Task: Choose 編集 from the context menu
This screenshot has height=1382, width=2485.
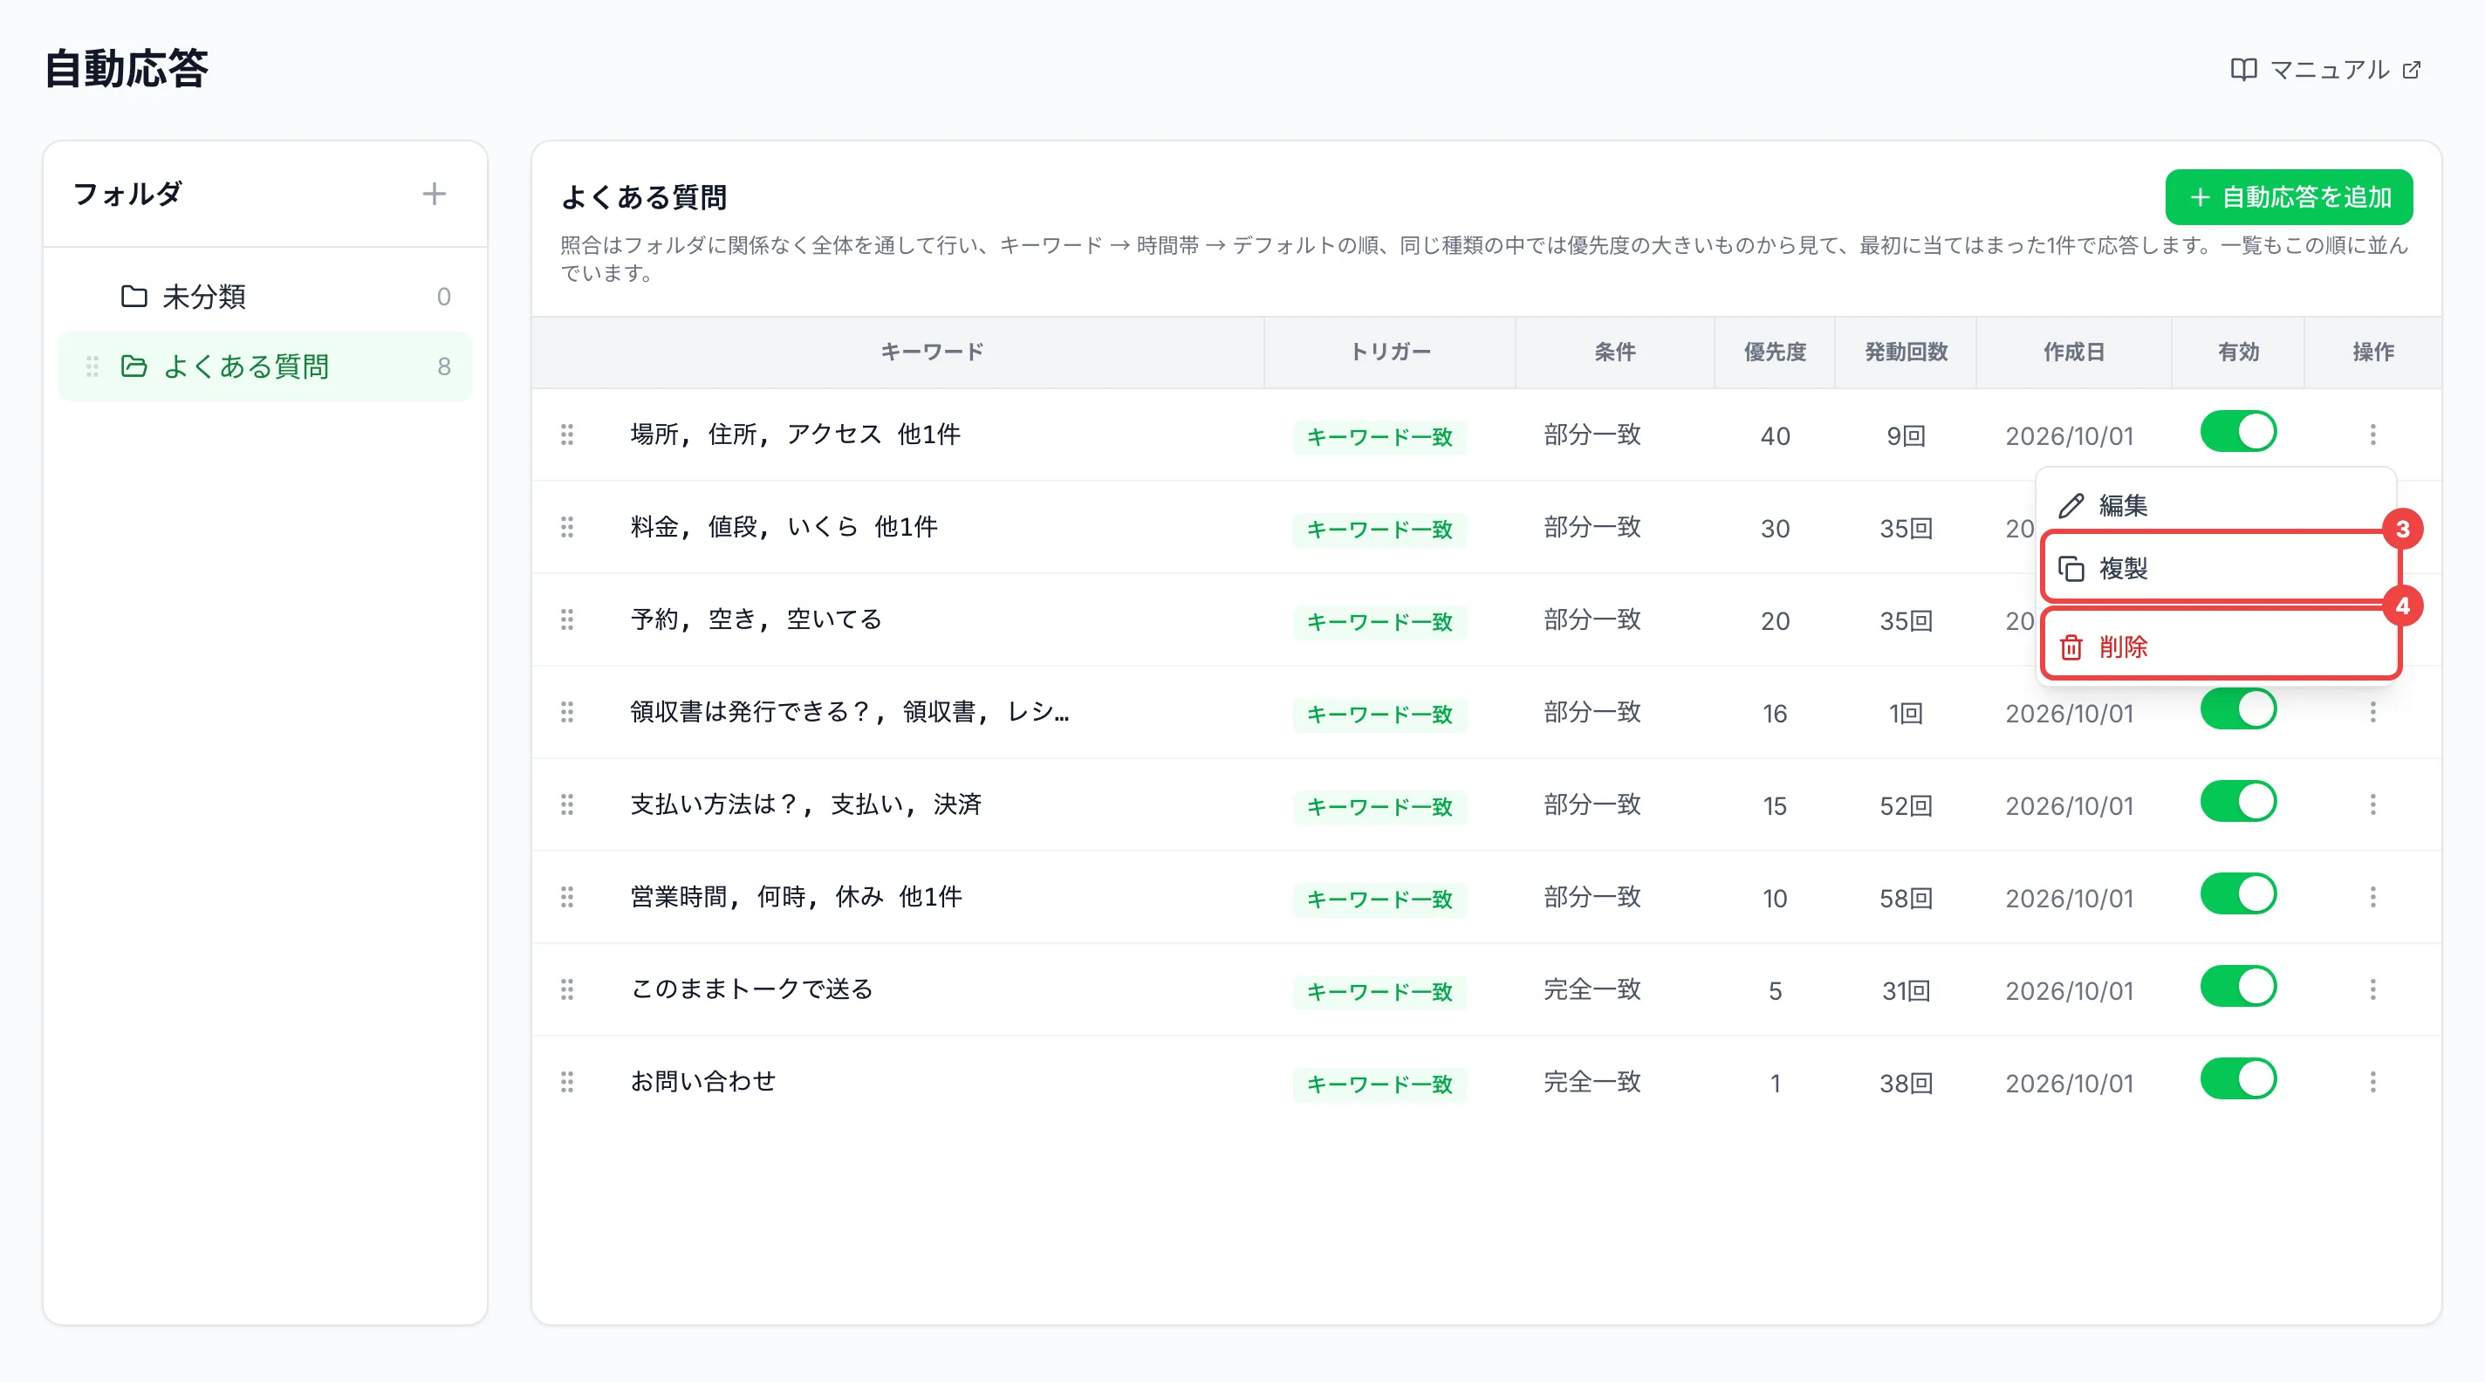Action: [x=2217, y=505]
